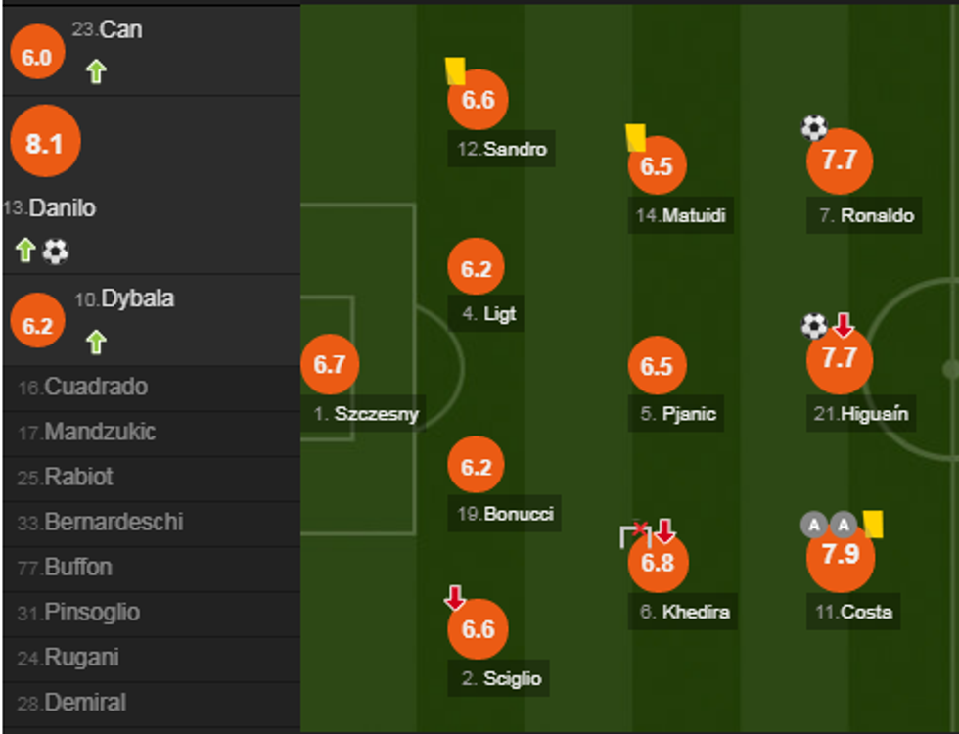
Task: Click Matuidi's yellow card icon
Action: (636, 137)
